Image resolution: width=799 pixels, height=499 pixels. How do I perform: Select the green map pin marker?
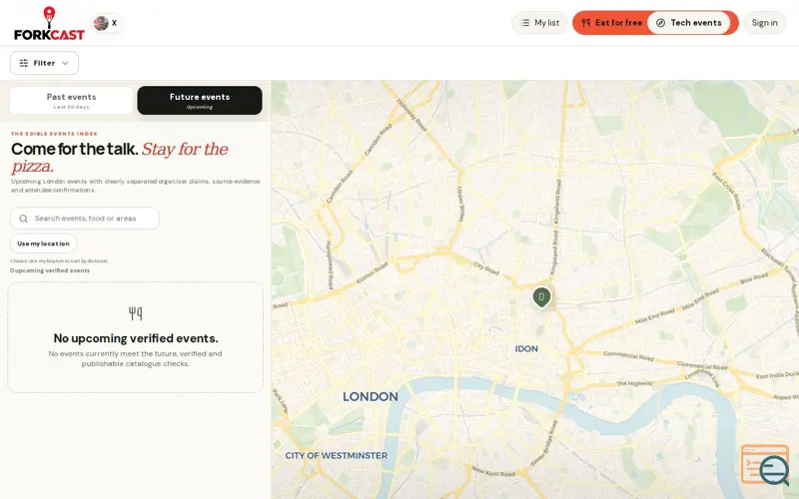541,296
